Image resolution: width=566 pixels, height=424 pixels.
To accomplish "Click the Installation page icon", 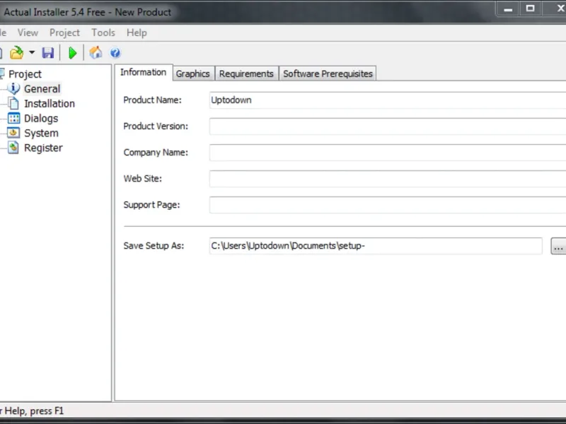I will [x=13, y=103].
